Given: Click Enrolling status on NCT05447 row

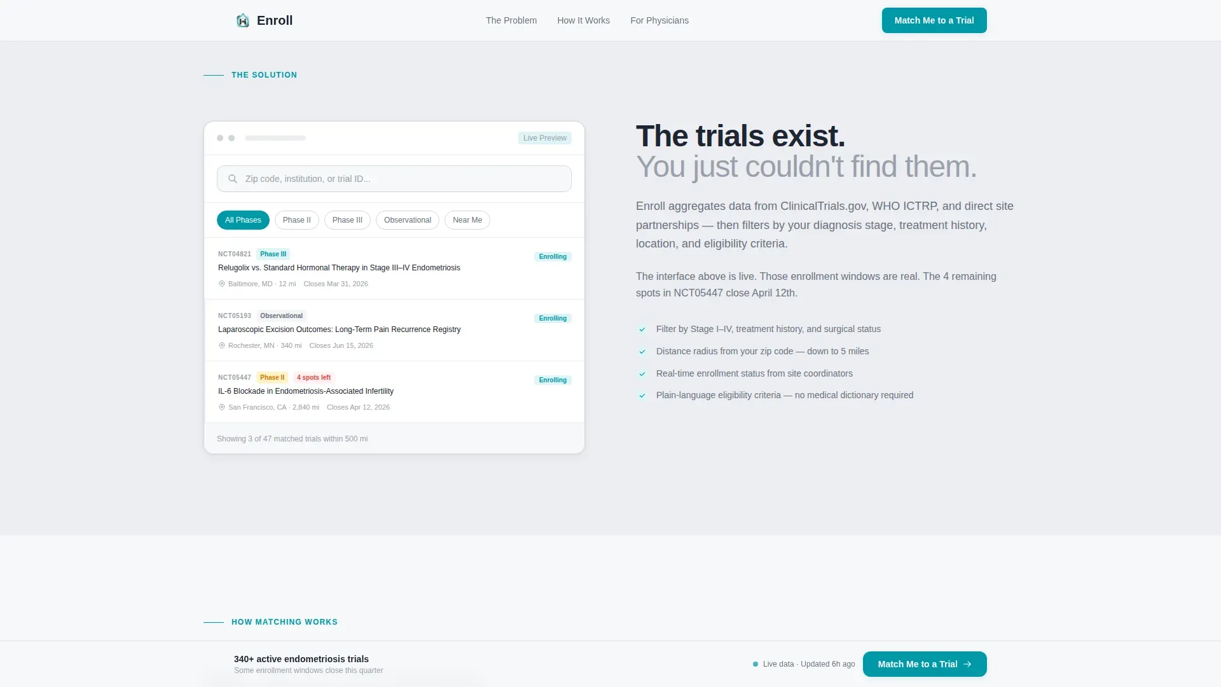Looking at the screenshot, I should (553, 380).
